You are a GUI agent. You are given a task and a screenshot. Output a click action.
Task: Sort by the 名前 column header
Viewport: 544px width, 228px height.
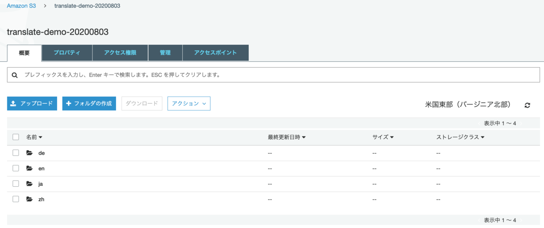click(x=34, y=137)
